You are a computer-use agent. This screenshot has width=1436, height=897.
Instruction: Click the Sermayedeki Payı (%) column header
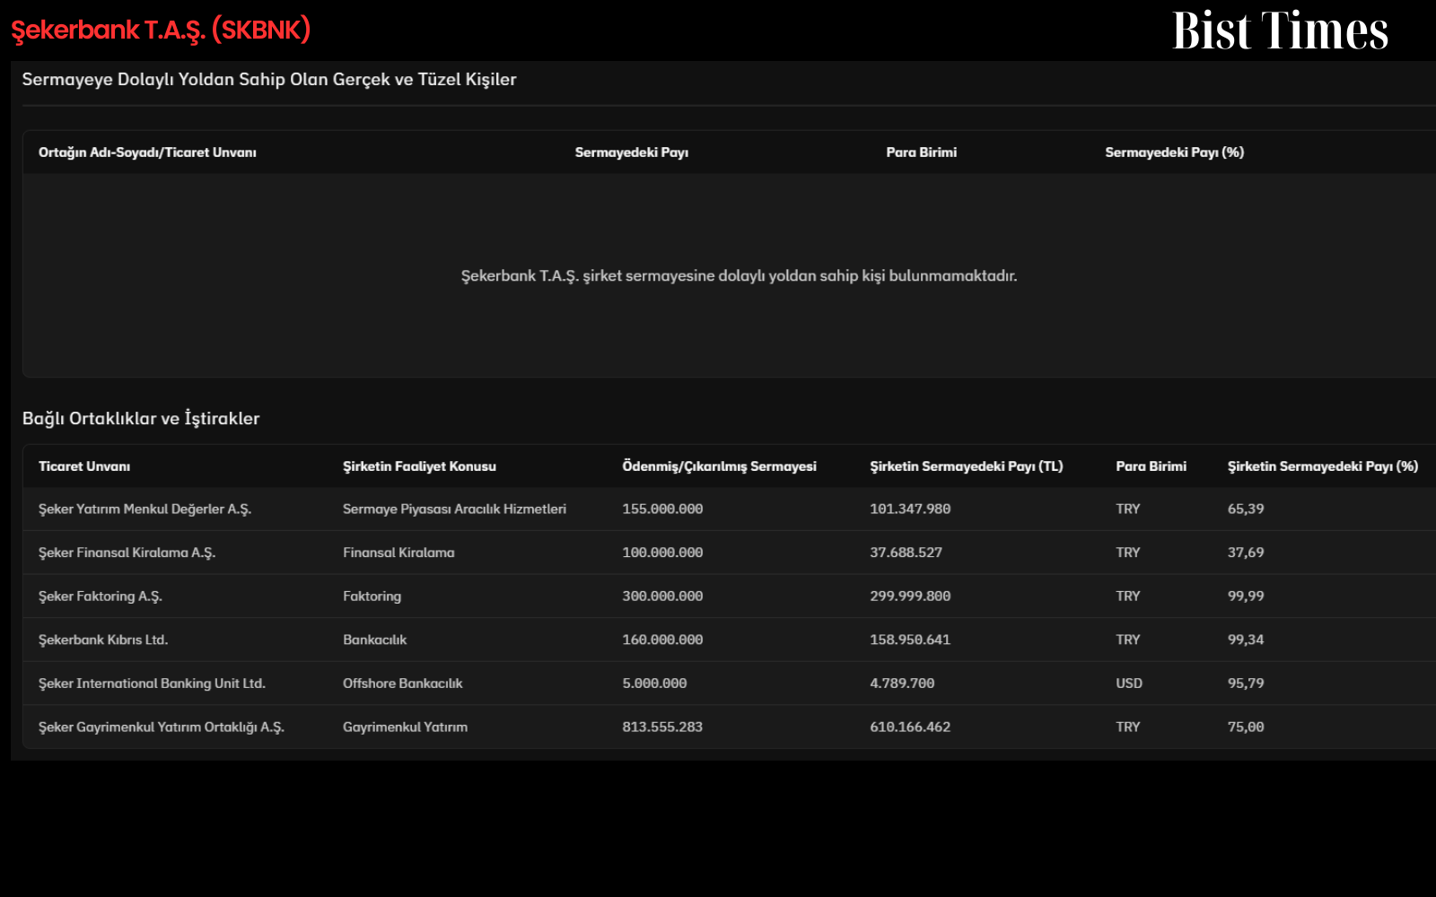tap(1175, 152)
